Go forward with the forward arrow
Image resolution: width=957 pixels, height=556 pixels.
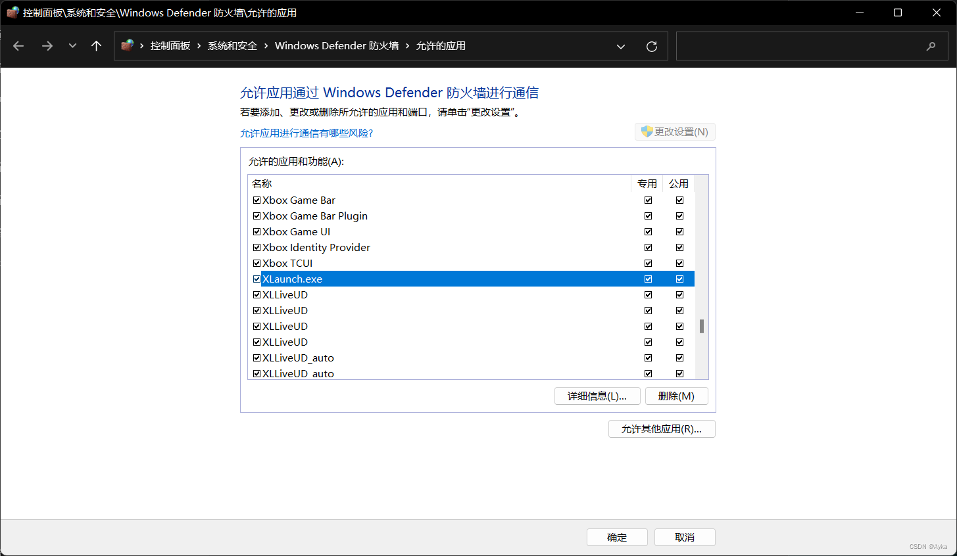tap(47, 46)
